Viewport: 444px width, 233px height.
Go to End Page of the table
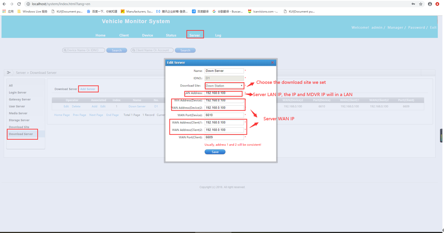(x=112, y=115)
